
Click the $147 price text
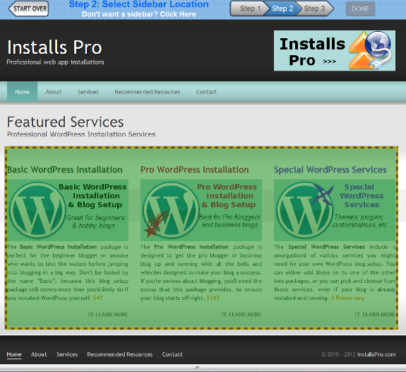click(x=213, y=298)
